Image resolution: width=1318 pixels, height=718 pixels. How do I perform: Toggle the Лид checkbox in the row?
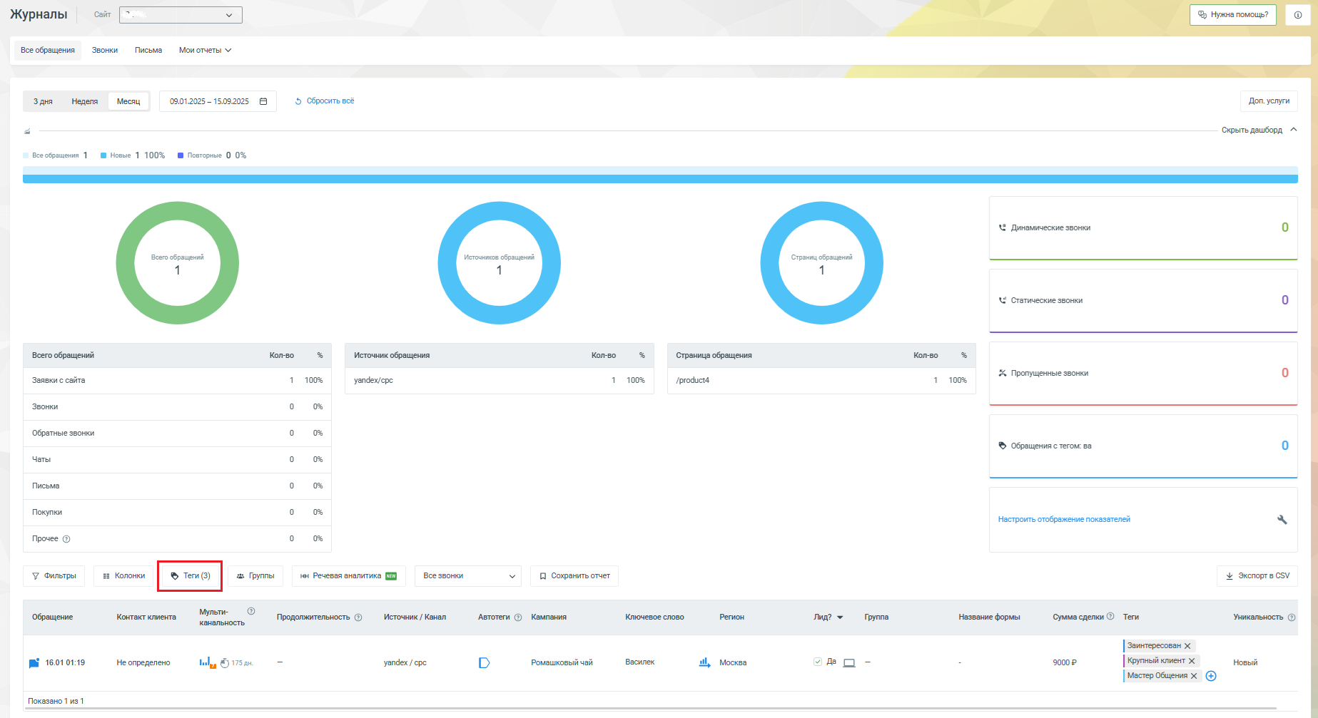coord(818,662)
